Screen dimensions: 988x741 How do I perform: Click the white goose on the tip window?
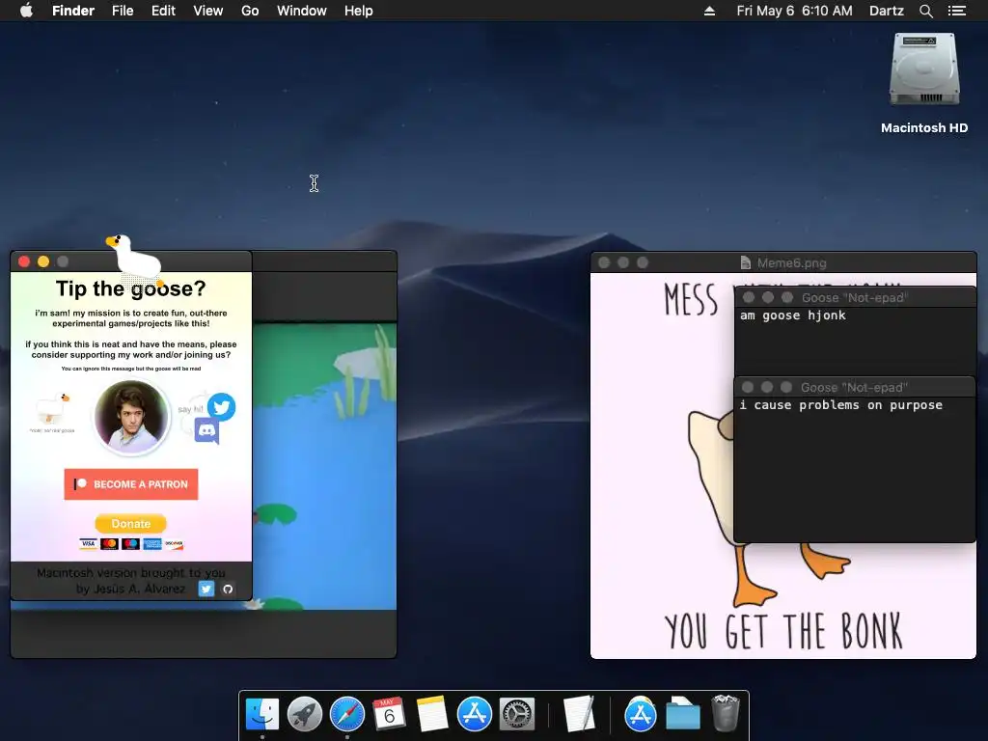coord(135,259)
